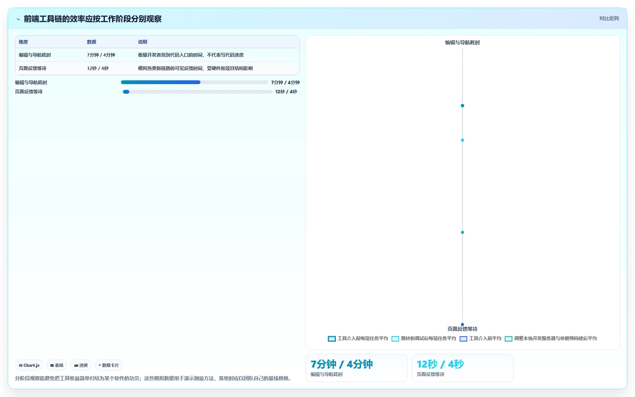Toggle legend 工具介入前每项任务平均 swatch
635x397 pixels.
[x=332, y=339]
